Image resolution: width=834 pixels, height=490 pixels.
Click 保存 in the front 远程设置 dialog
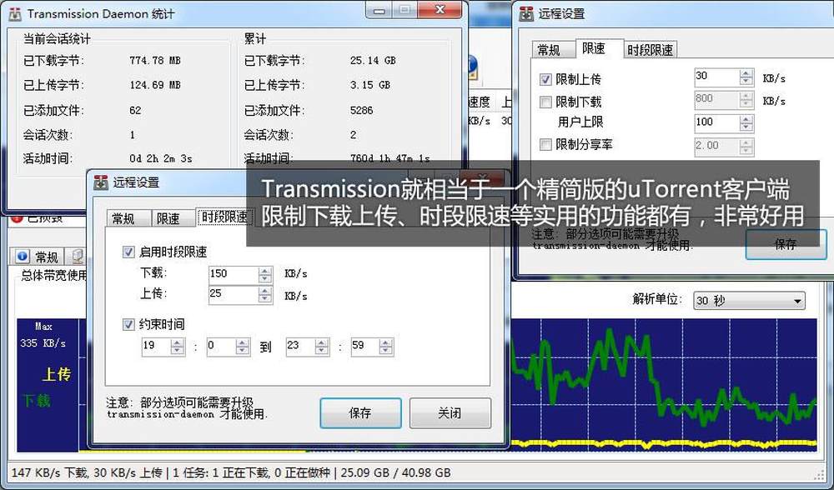[x=360, y=413]
